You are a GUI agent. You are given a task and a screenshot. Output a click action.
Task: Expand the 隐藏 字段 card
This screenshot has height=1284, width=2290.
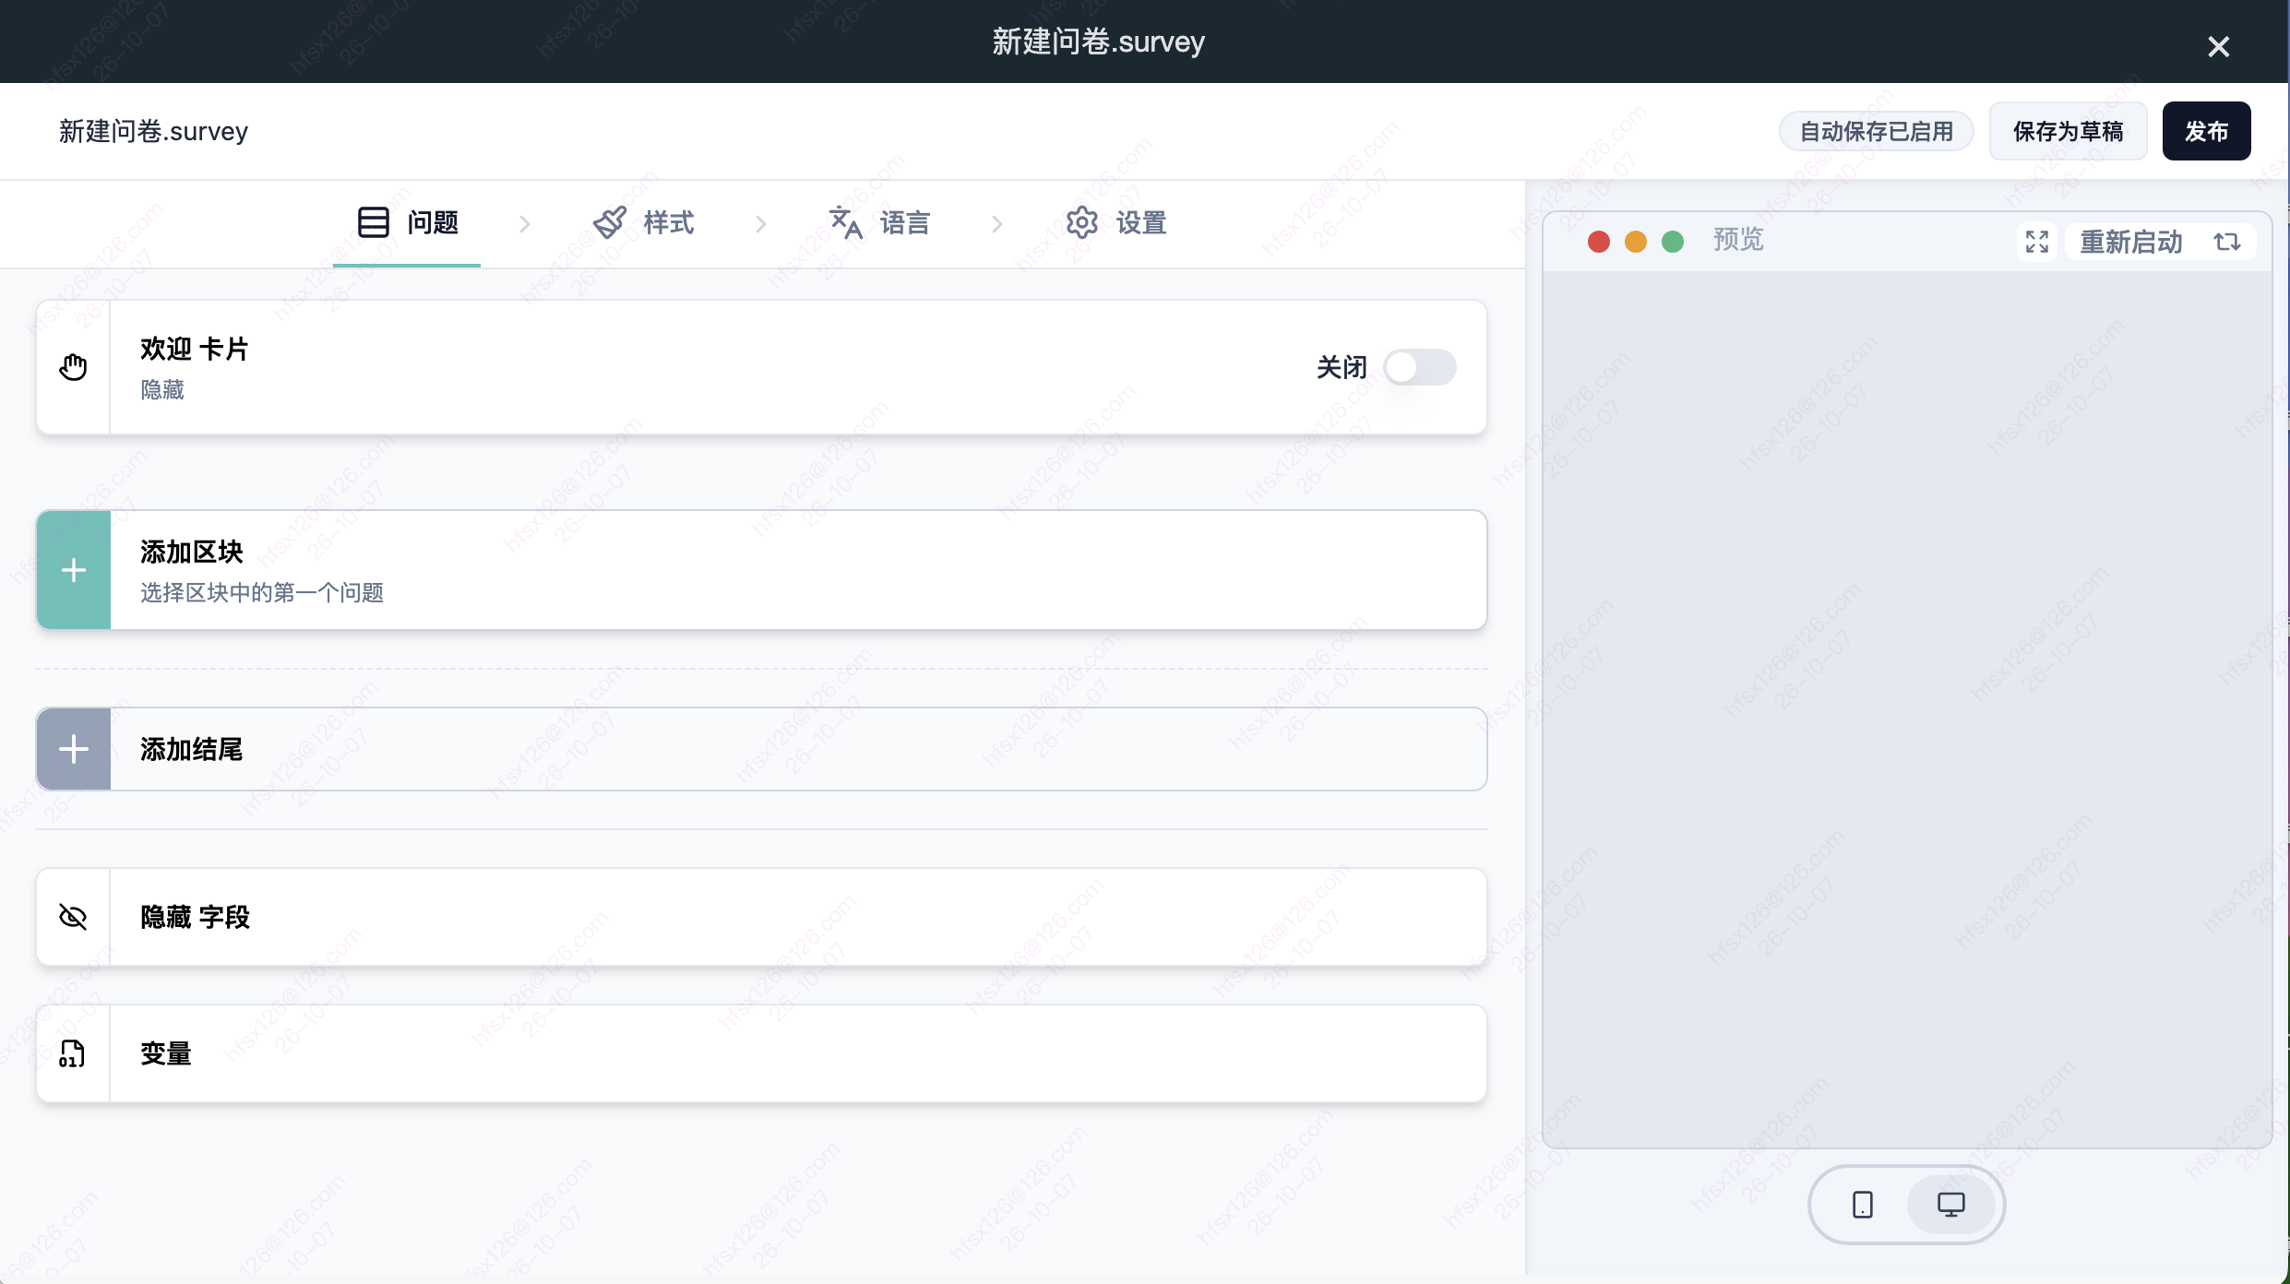pos(762,917)
